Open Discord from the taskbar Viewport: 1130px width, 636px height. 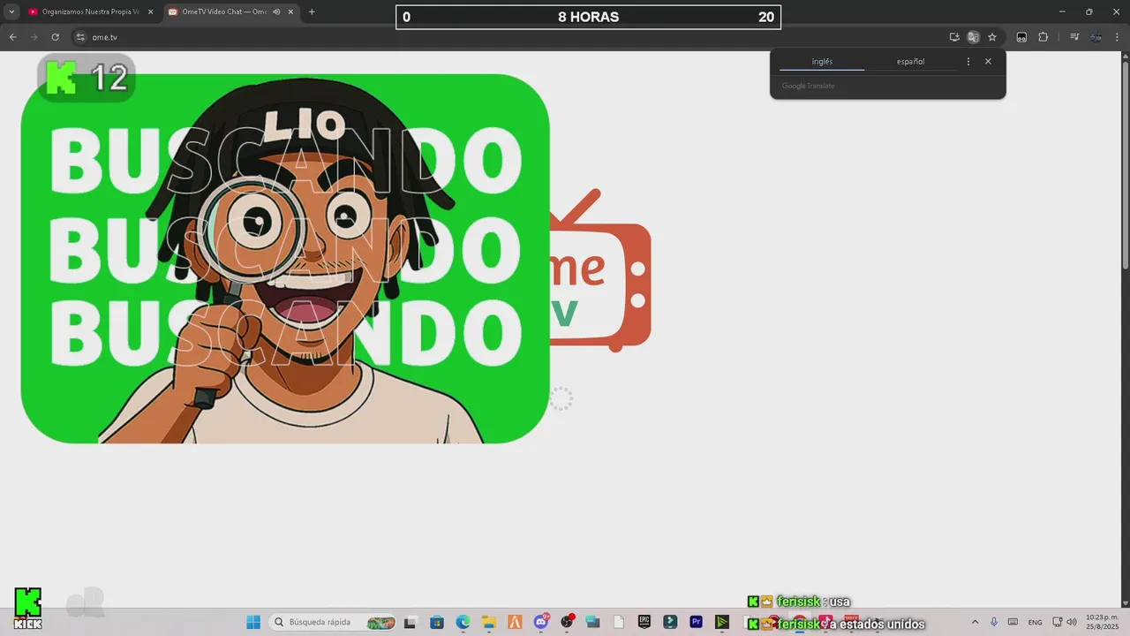click(x=541, y=622)
